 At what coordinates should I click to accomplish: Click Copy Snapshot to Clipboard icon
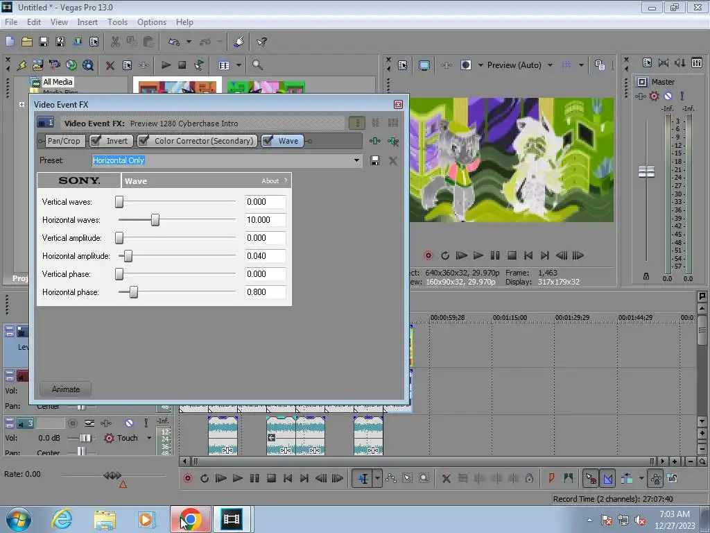point(600,65)
